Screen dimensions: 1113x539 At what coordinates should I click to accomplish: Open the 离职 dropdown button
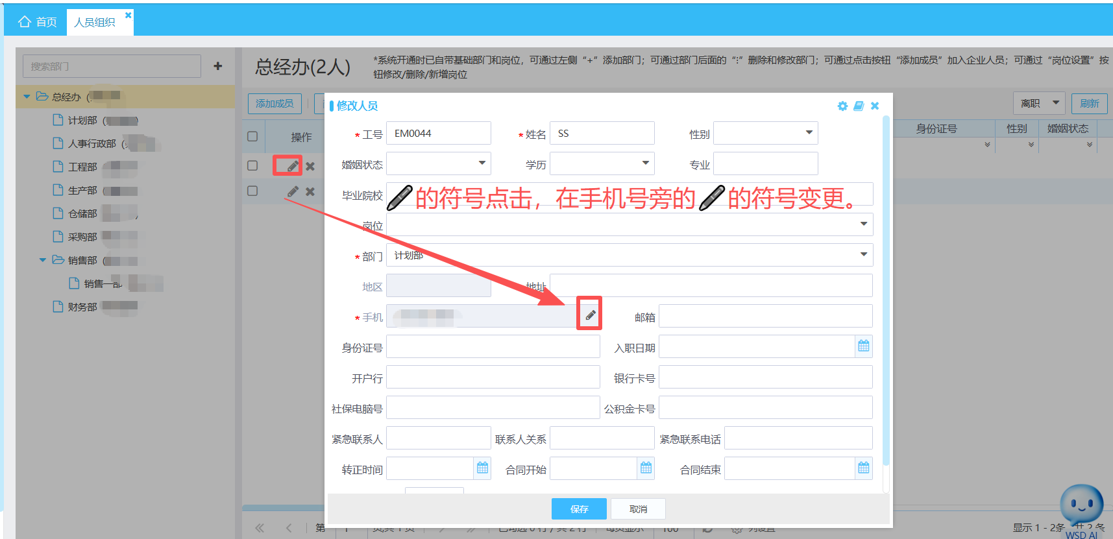[1039, 103]
